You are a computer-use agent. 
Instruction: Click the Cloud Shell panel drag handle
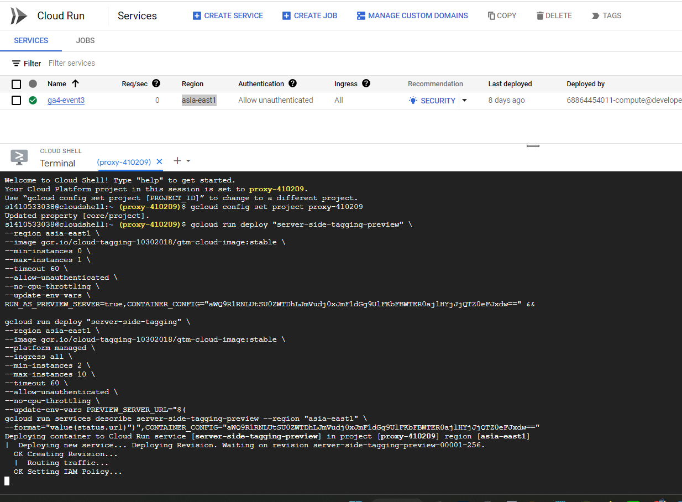pyautogui.click(x=533, y=146)
